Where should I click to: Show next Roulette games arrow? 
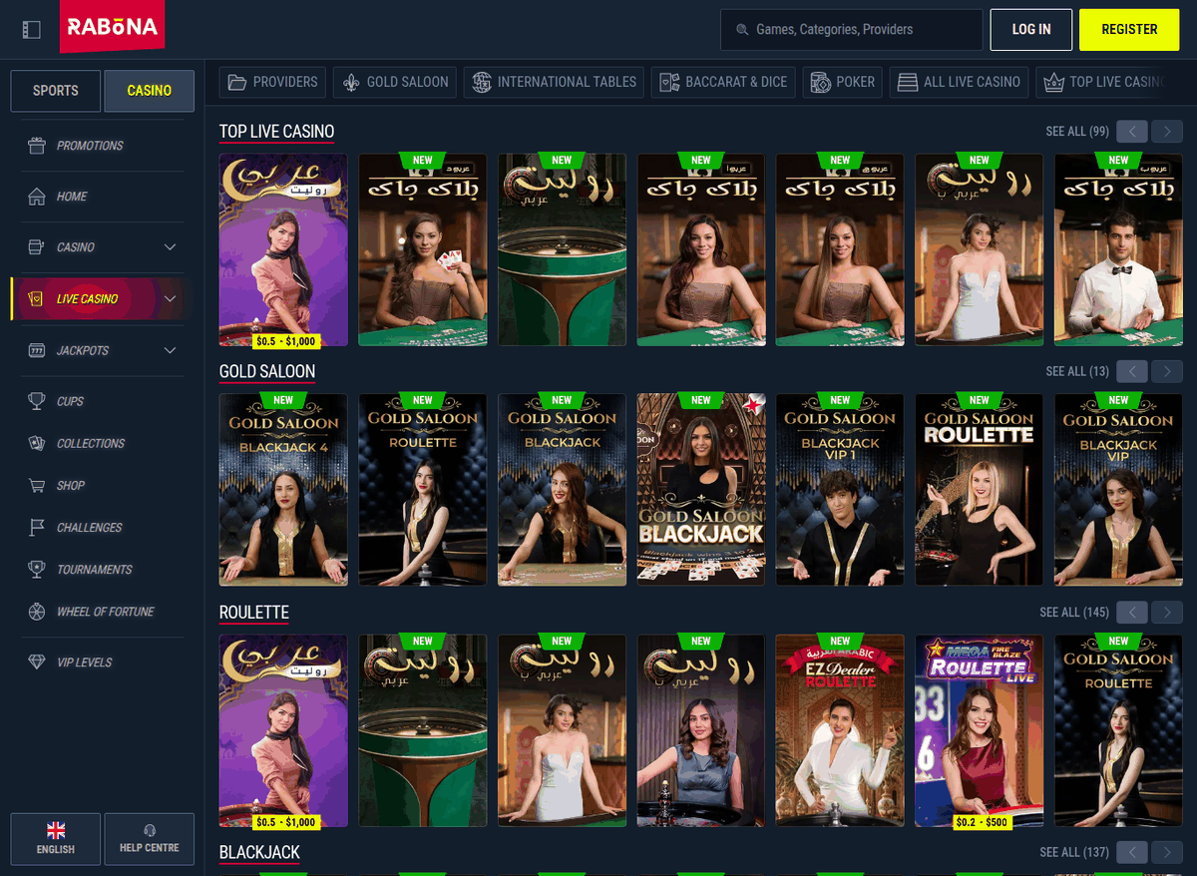(1167, 612)
